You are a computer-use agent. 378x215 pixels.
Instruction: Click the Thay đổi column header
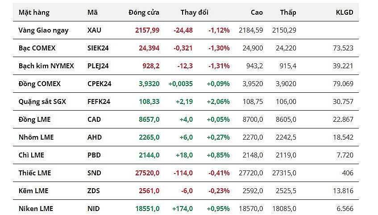[x=194, y=12]
